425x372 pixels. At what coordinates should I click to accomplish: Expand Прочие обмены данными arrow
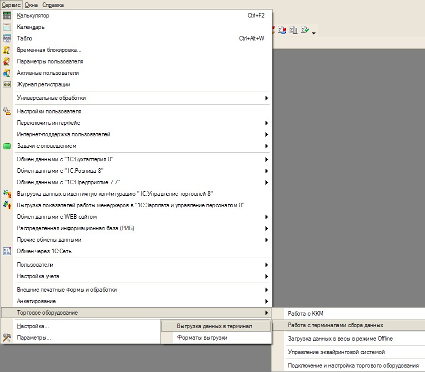point(266,240)
